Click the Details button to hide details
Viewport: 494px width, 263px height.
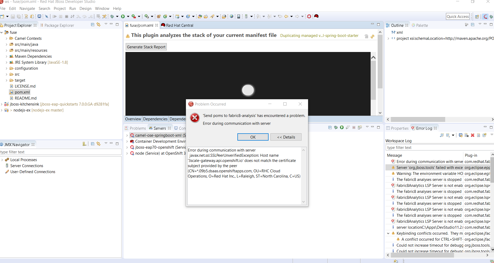tap(286, 137)
